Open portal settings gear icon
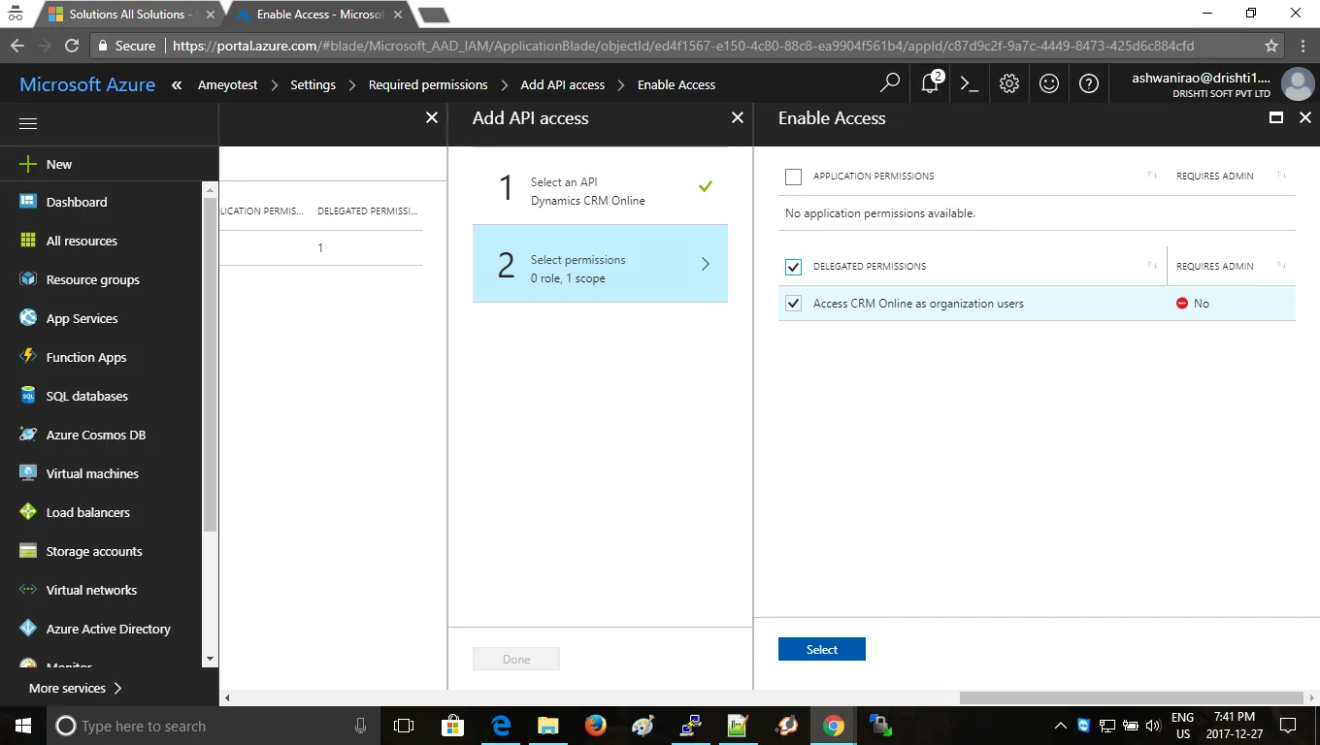 pyautogui.click(x=1009, y=83)
